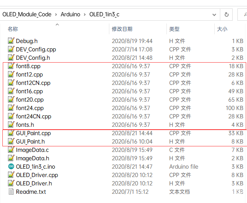Click the date 2020/8/19 19:44 of Debug.h

[132, 41]
